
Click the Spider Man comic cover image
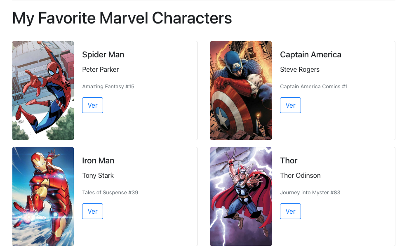pos(43,90)
